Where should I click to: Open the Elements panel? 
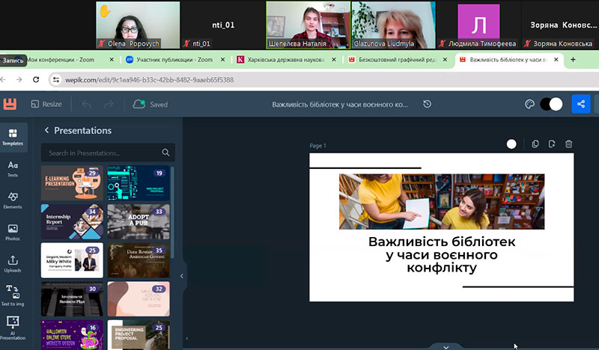13,200
